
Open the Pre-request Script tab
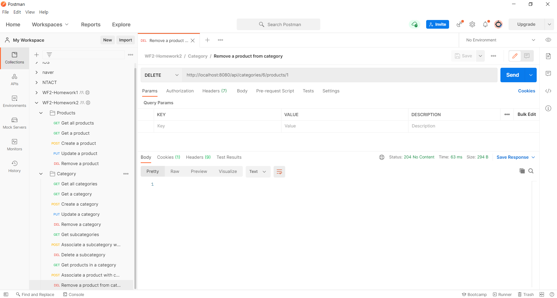275,91
